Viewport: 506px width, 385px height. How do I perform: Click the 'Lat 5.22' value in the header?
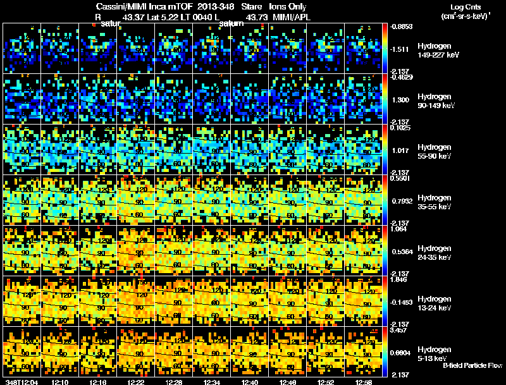click(x=163, y=17)
